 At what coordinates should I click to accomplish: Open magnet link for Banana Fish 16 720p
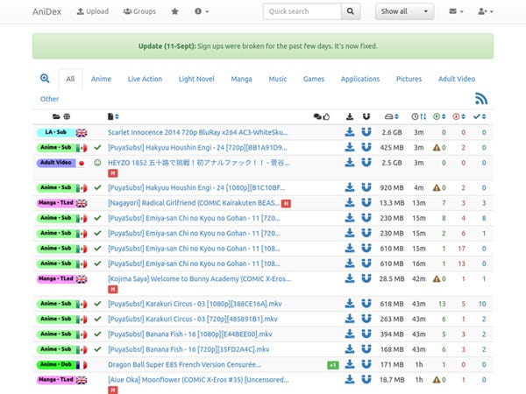[x=366, y=349]
